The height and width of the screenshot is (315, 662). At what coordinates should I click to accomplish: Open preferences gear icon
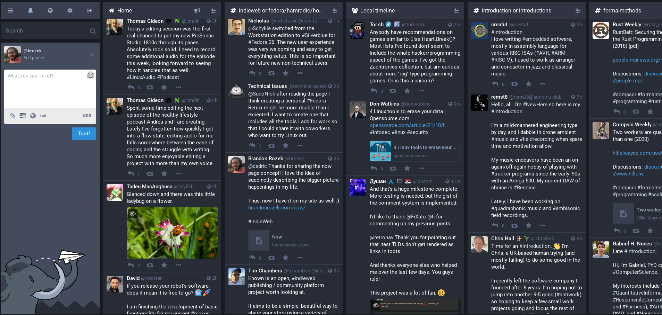pyautogui.click(x=70, y=10)
